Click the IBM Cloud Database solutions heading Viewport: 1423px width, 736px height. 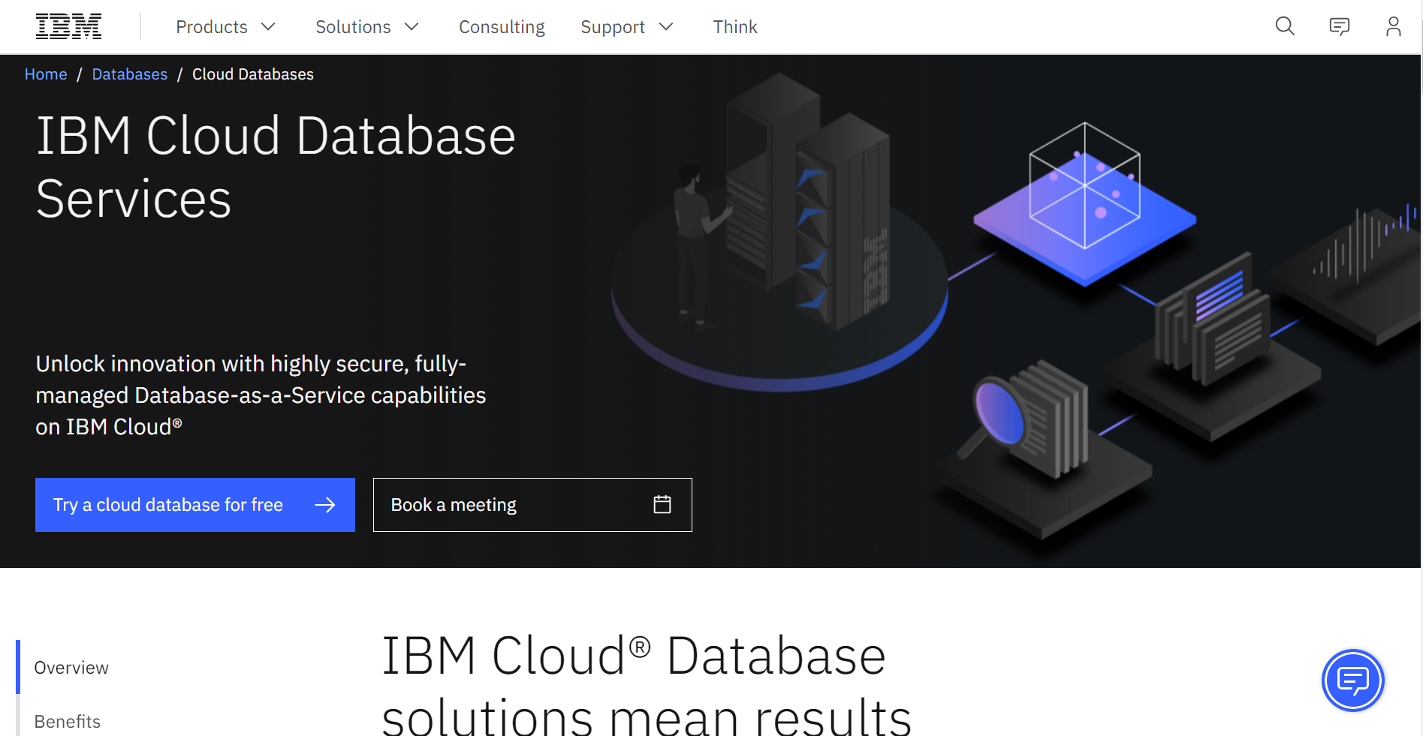click(x=646, y=685)
